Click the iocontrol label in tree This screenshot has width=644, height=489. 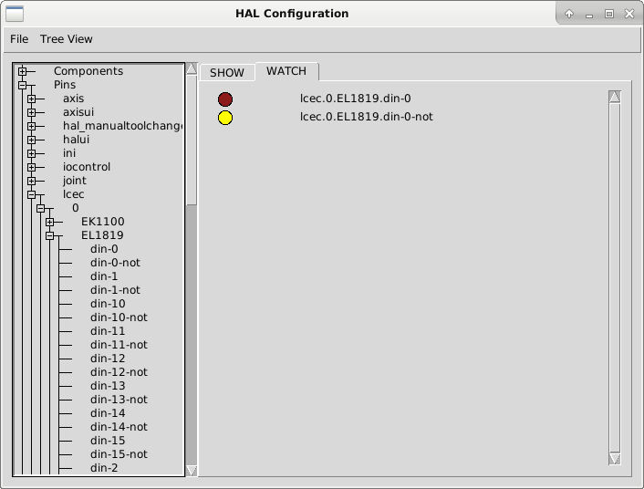tap(87, 167)
